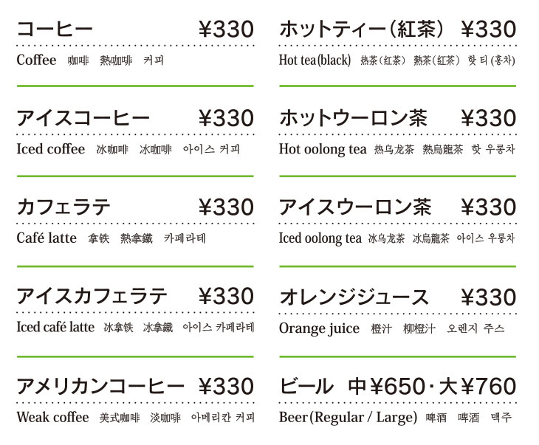Viewport: 539px width, 445px height.
Task: Click the "Iced café latte" English label
Action: click(55, 327)
